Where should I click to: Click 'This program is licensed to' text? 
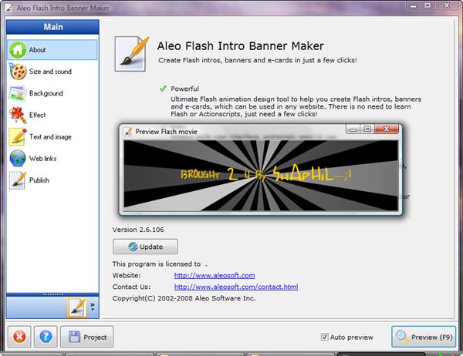(157, 264)
